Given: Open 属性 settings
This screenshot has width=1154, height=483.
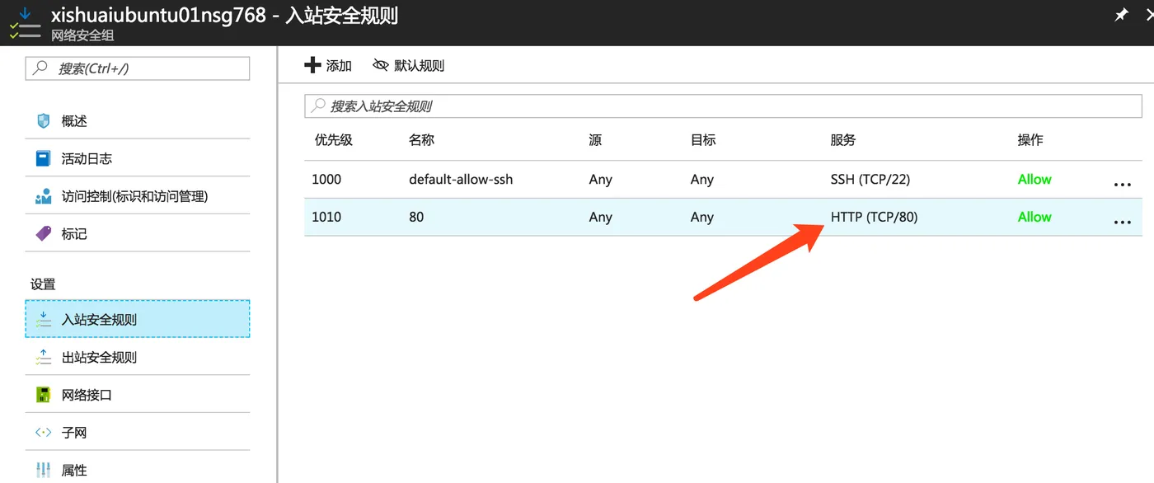Looking at the screenshot, I should coord(138,469).
